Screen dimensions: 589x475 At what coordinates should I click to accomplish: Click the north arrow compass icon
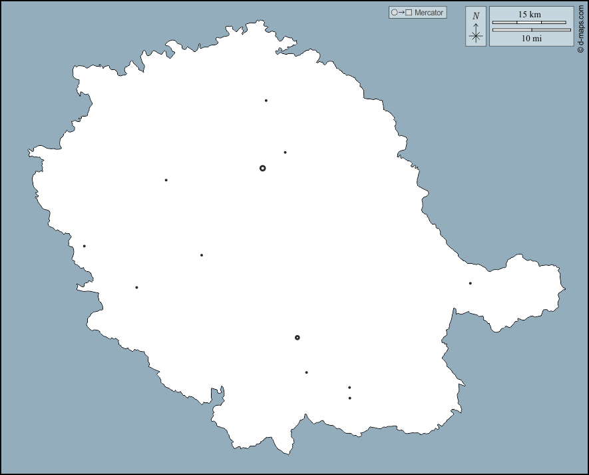pos(475,27)
